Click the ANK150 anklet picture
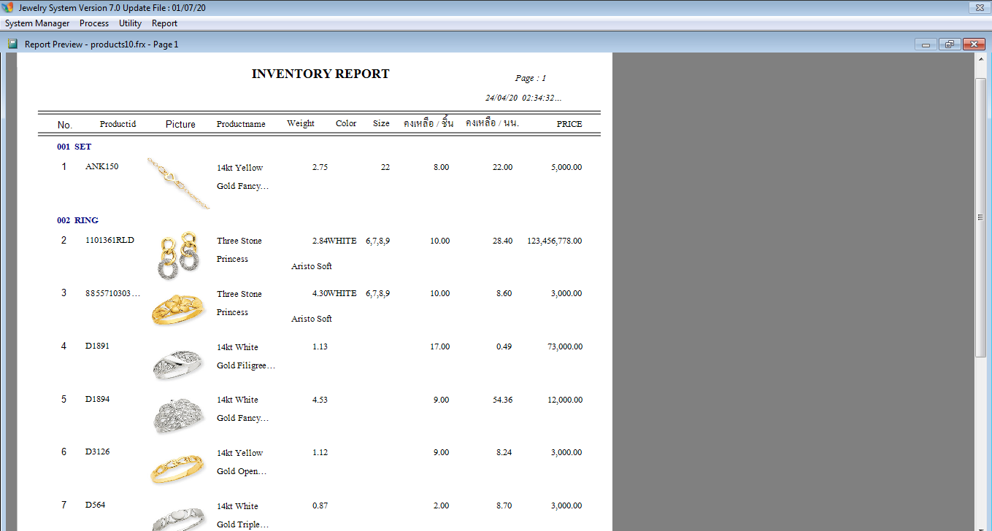Image resolution: width=992 pixels, height=531 pixels. click(178, 183)
